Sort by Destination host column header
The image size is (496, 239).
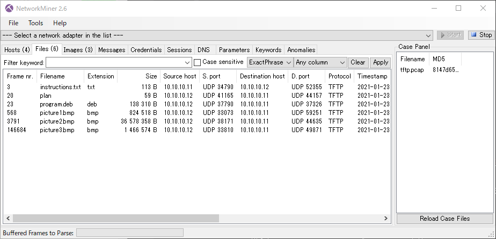262,76
